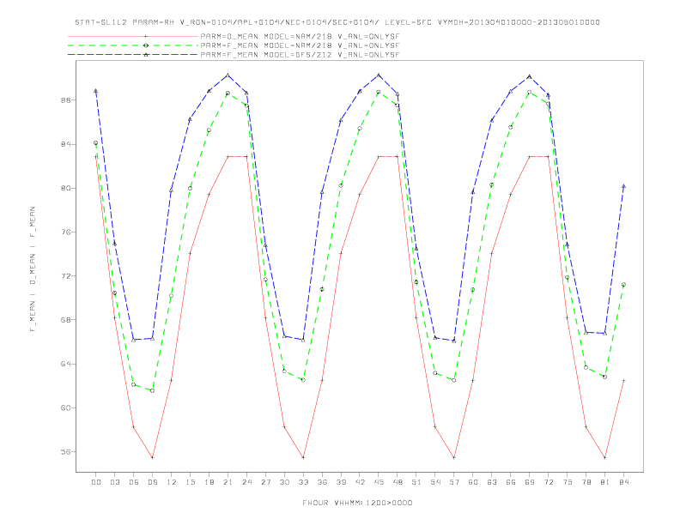Click x-axis tick label 63
This screenshot has height=525, width=680.
492,482
